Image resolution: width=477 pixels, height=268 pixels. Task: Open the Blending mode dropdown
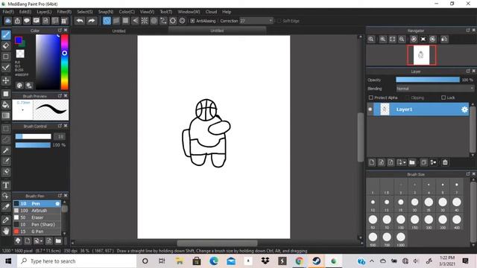(x=435, y=89)
